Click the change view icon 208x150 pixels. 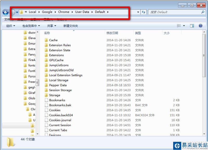[x=179, y=26]
